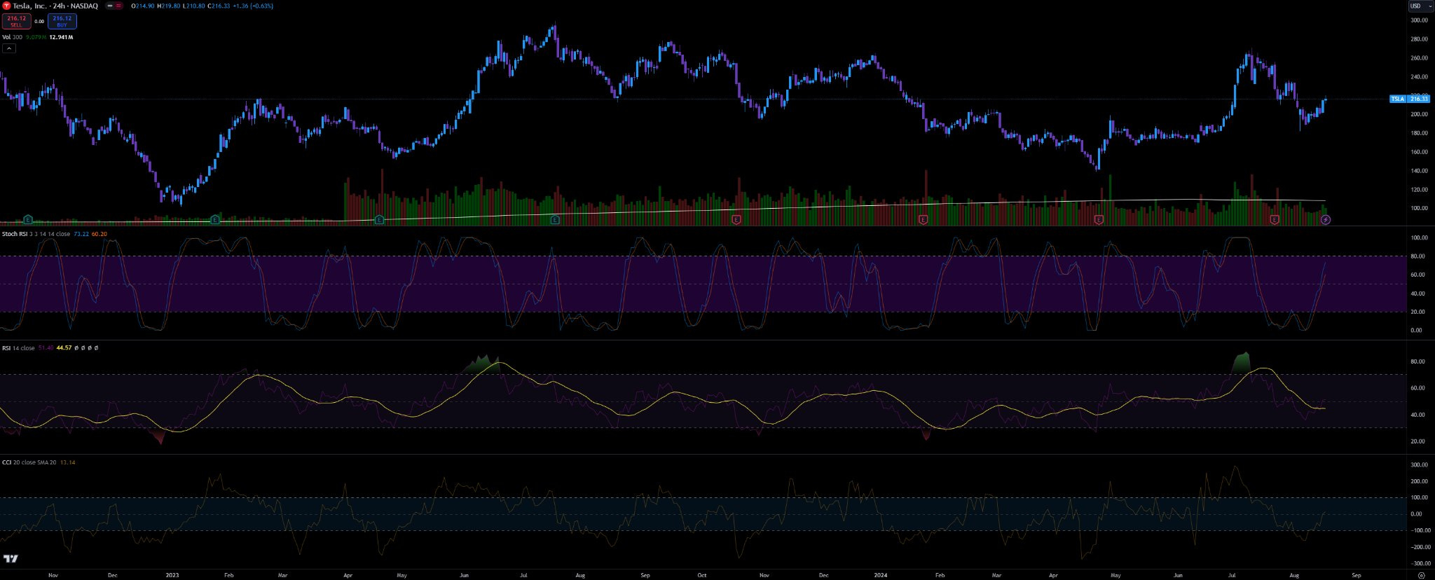This screenshot has height=580, width=1435.
Task: Open the red earnings marker near July 2024
Action: point(1275,220)
